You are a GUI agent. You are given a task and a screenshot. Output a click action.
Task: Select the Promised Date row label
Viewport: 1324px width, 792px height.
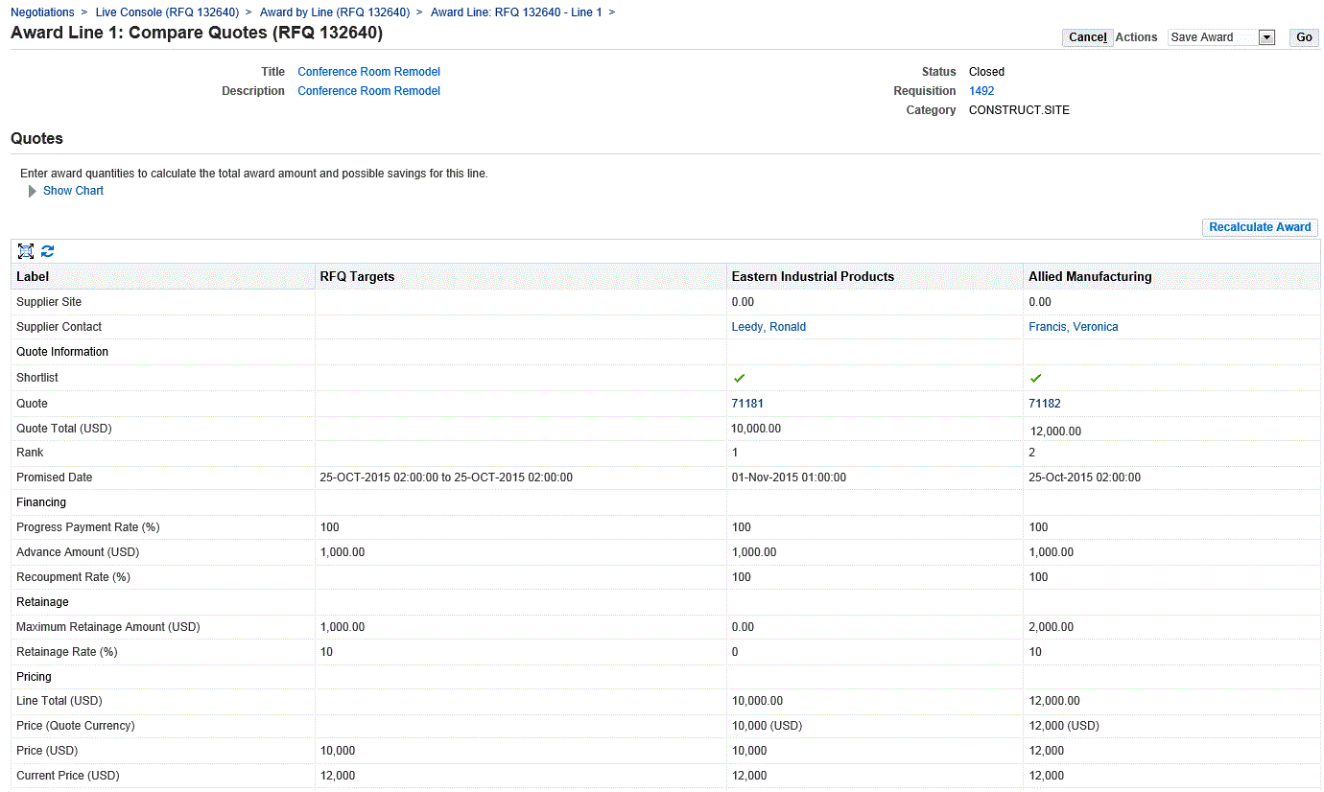[x=55, y=478]
